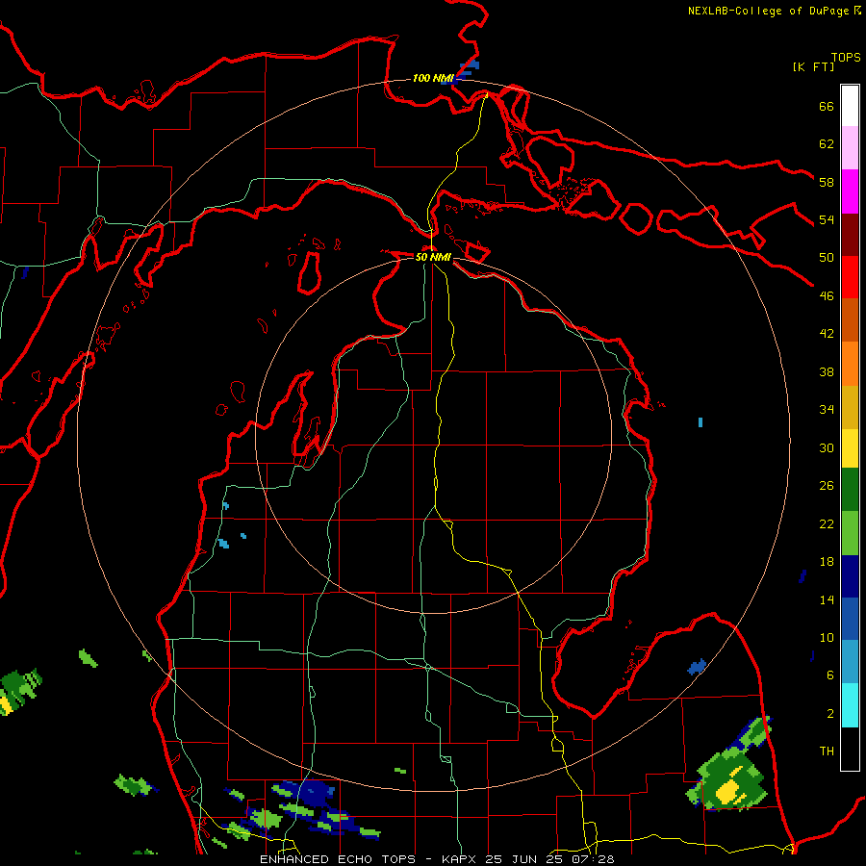Click the TH legend label

pyautogui.click(x=827, y=751)
